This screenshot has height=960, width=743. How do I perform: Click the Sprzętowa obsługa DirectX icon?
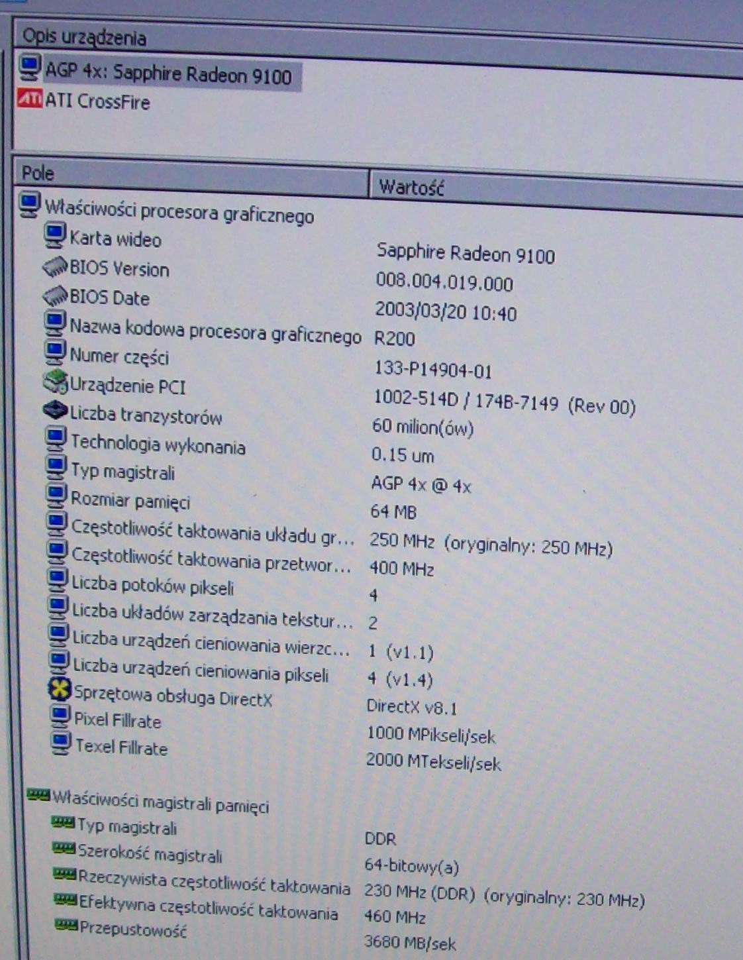tap(60, 690)
